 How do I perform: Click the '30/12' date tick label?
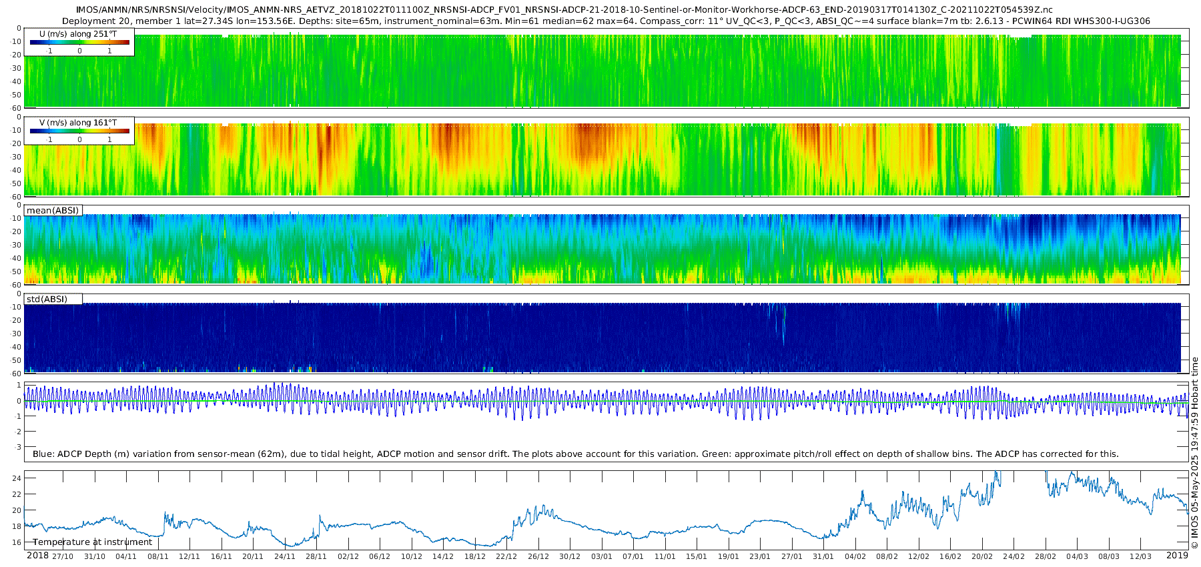coord(570,556)
